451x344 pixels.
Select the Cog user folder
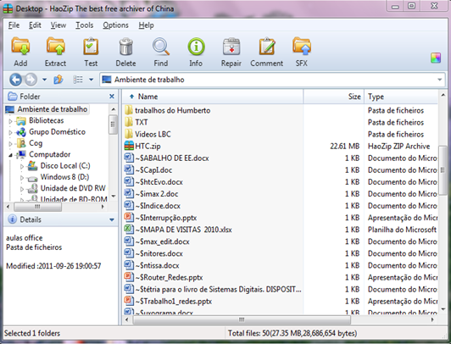tap(36, 143)
